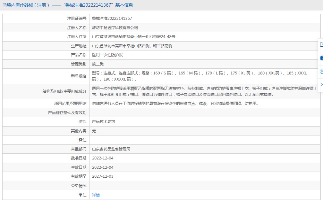Click the blue question mark help icon
This screenshot has width=323, height=201.
coord(322,58)
